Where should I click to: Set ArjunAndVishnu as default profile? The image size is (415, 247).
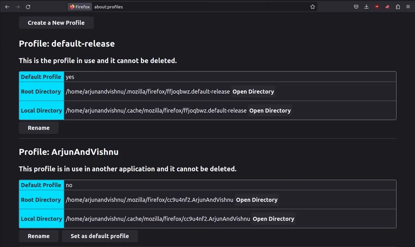pos(100,236)
